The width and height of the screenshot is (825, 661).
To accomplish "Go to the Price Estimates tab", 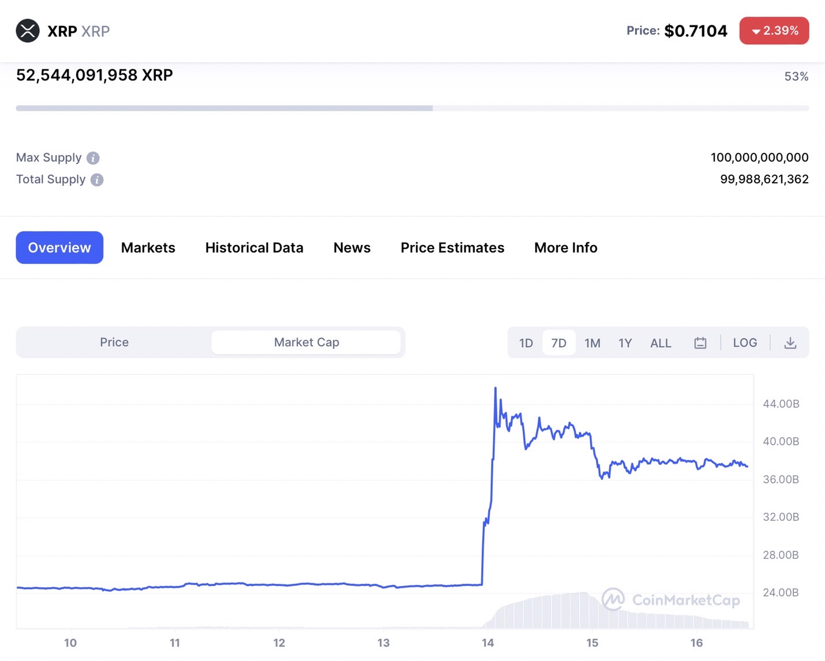I will point(452,247).
